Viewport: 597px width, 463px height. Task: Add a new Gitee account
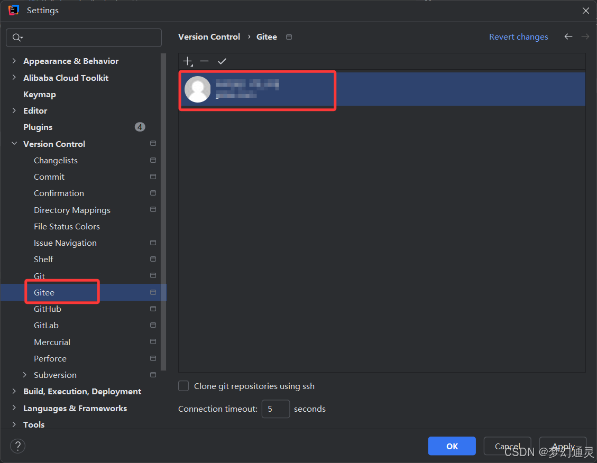tap(188, 61)
